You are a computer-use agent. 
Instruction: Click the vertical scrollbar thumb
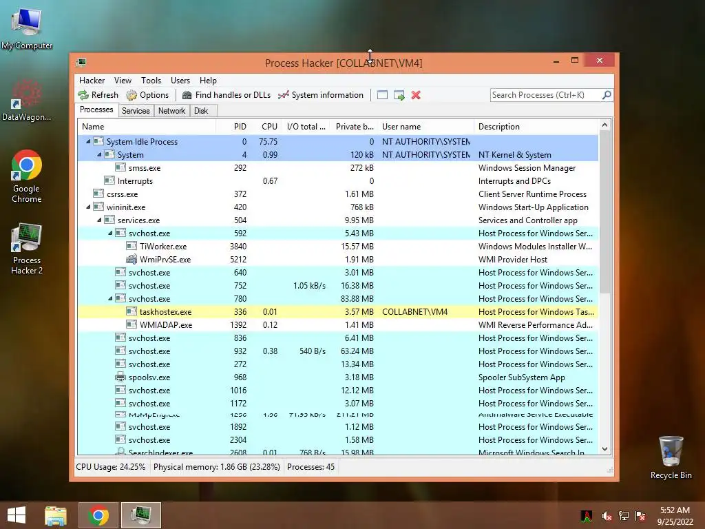pyautogui.click(x=604, y=212)
